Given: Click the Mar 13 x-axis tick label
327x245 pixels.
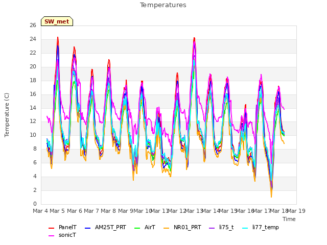Looking at the screenshot, I should 194,211.
